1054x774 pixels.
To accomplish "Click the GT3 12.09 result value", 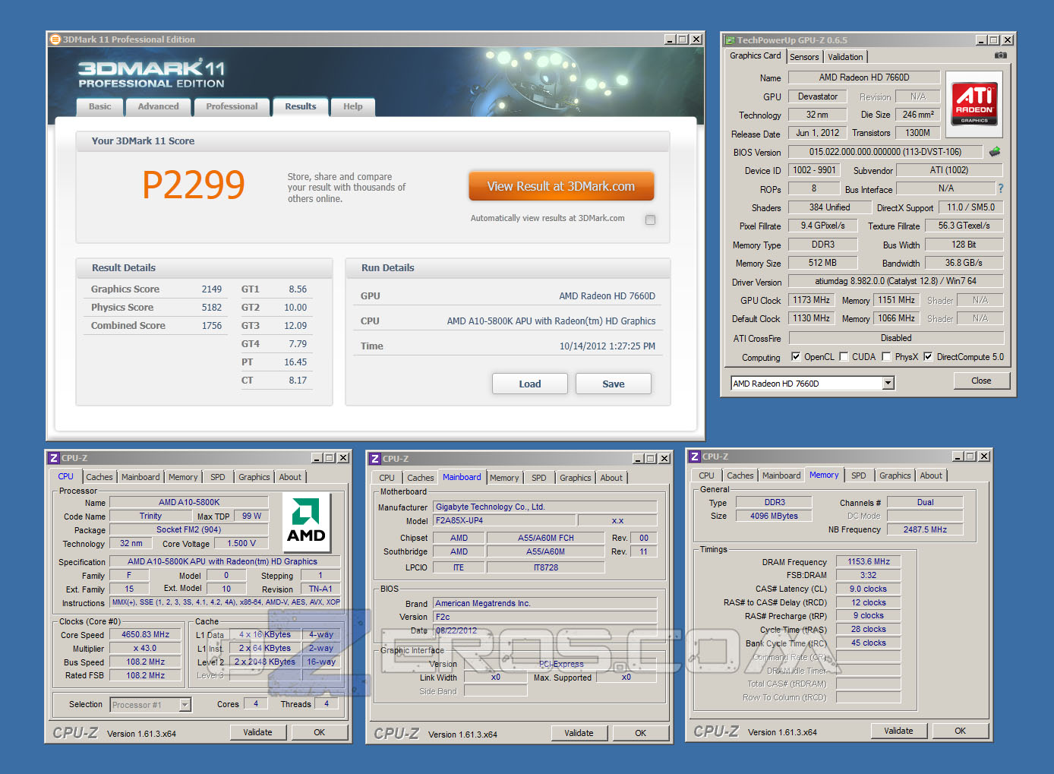I will [x=295, y=326].
